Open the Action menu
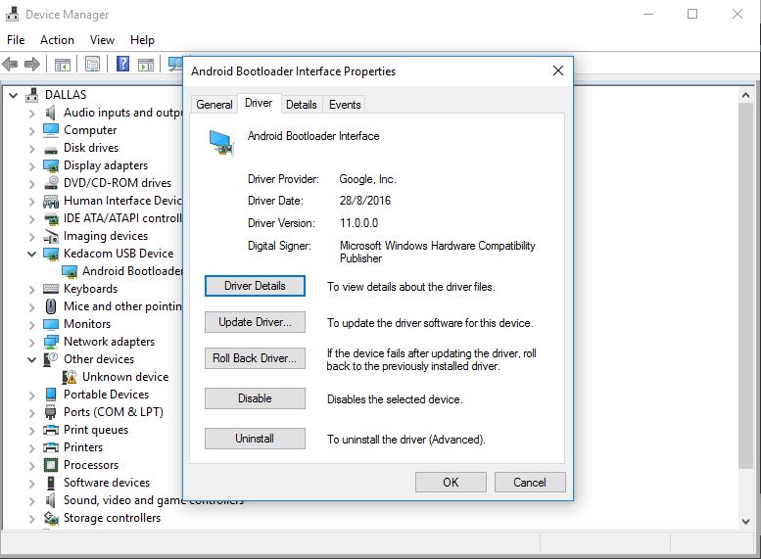This screenshot has height=559, width=761. click(57, 40)
